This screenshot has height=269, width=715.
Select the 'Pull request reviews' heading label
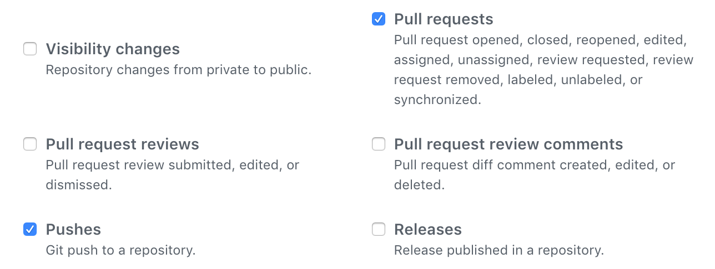tap(122, 144)
